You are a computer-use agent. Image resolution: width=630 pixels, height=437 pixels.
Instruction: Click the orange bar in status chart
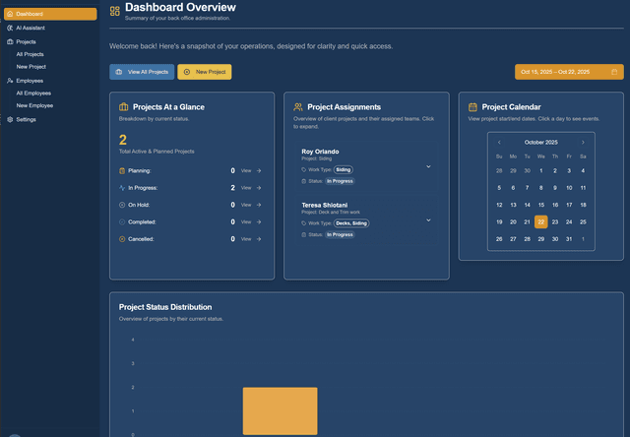point(280,410)
